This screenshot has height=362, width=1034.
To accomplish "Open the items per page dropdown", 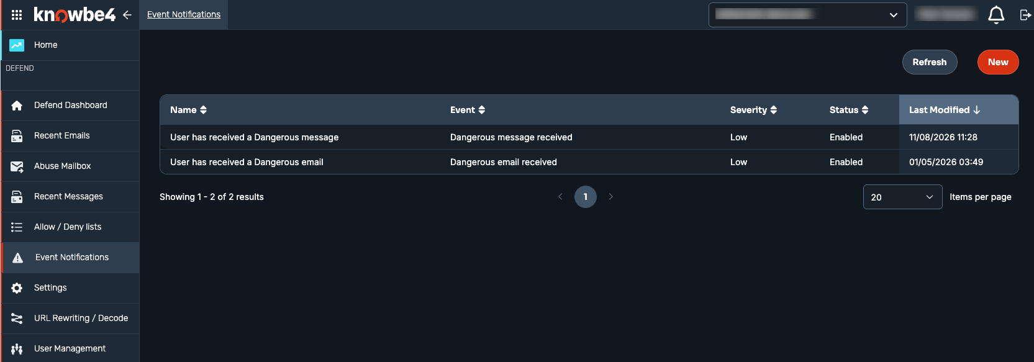I will pyautogui.click(x=902, y=197).
